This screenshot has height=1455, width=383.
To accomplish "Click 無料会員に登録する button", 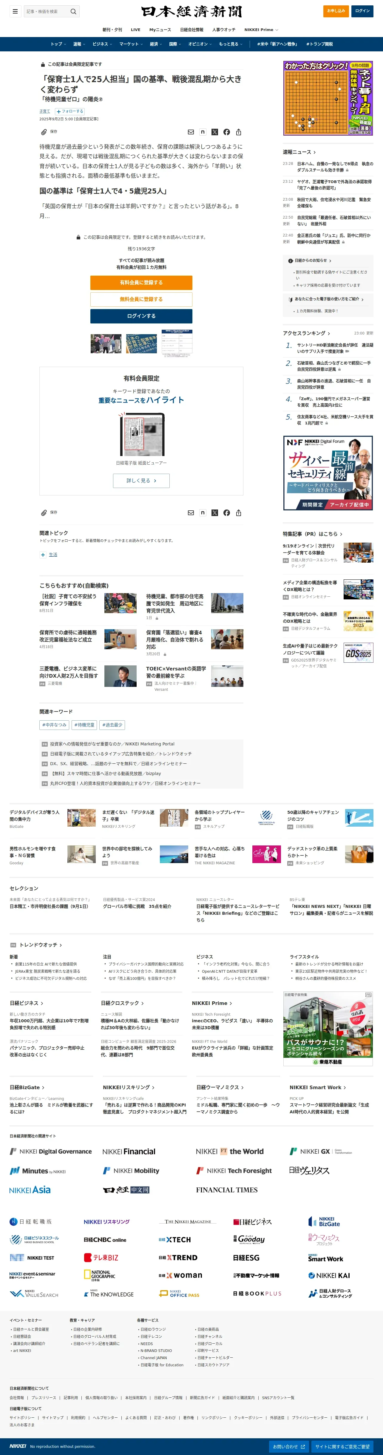I will (x=141, y=299).
